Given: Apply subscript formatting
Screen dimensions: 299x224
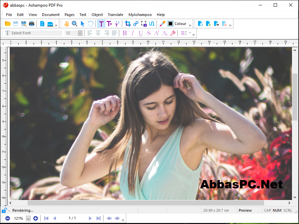Looking at the screenshot, I should point(165,33).
